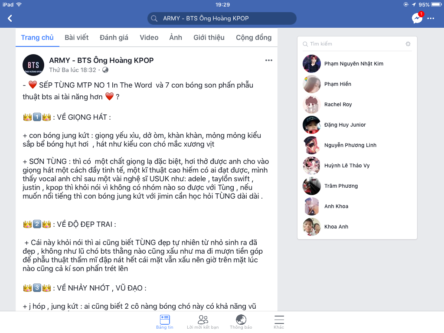This screenshot has height=333, width=444.
Task: Open the Video tab
Action: point(149,37)
